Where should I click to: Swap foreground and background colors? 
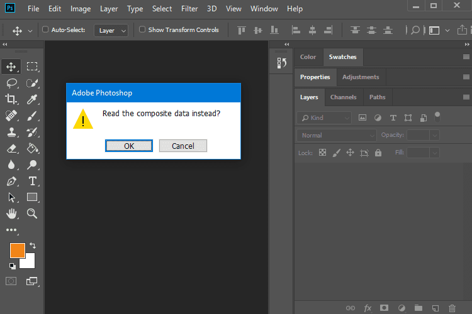33,246
